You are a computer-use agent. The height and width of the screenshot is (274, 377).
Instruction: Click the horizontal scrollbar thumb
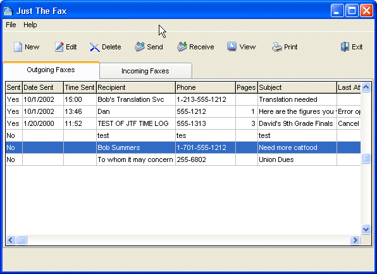[22, 240]
